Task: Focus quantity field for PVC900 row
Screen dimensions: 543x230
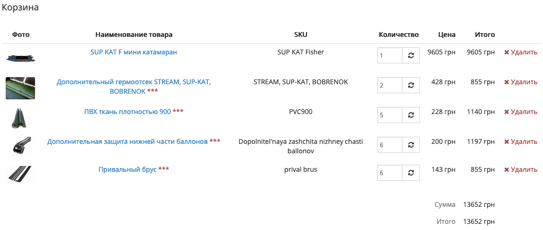Action: tap(390, 115)
